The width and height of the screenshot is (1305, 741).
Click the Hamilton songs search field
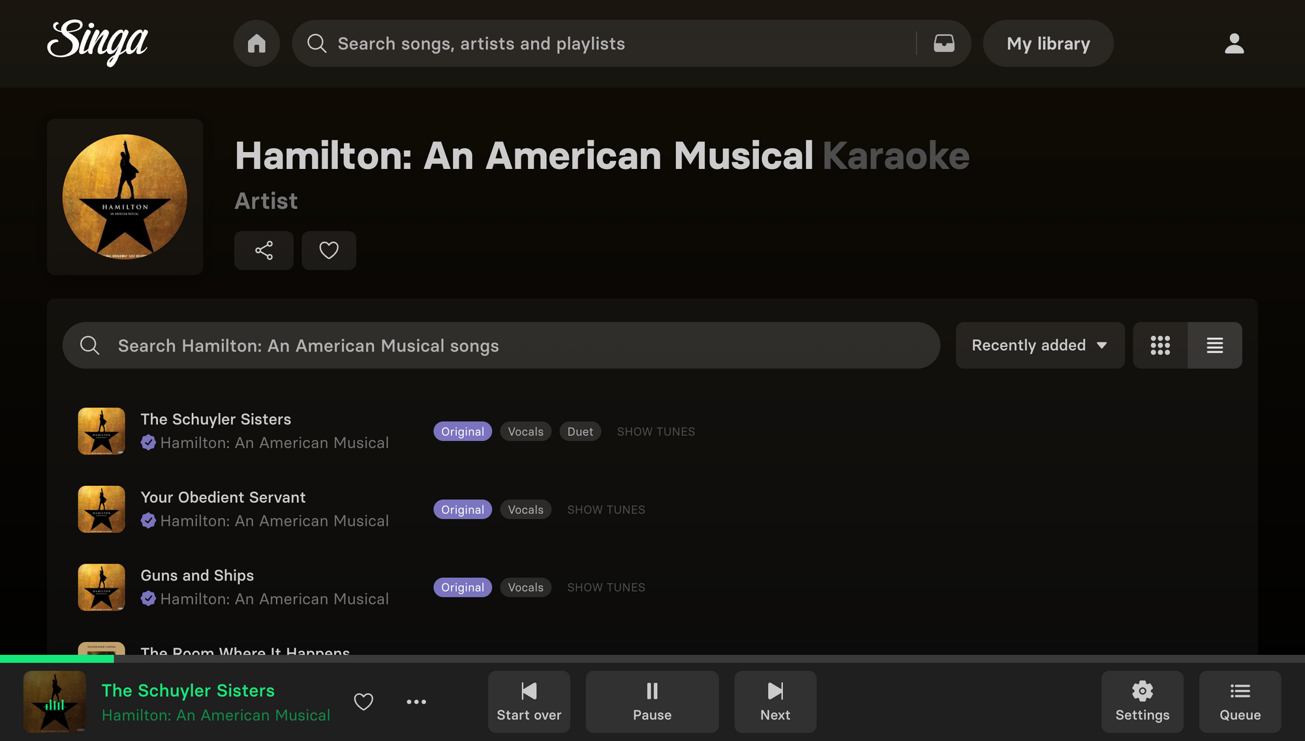(502, 346)
